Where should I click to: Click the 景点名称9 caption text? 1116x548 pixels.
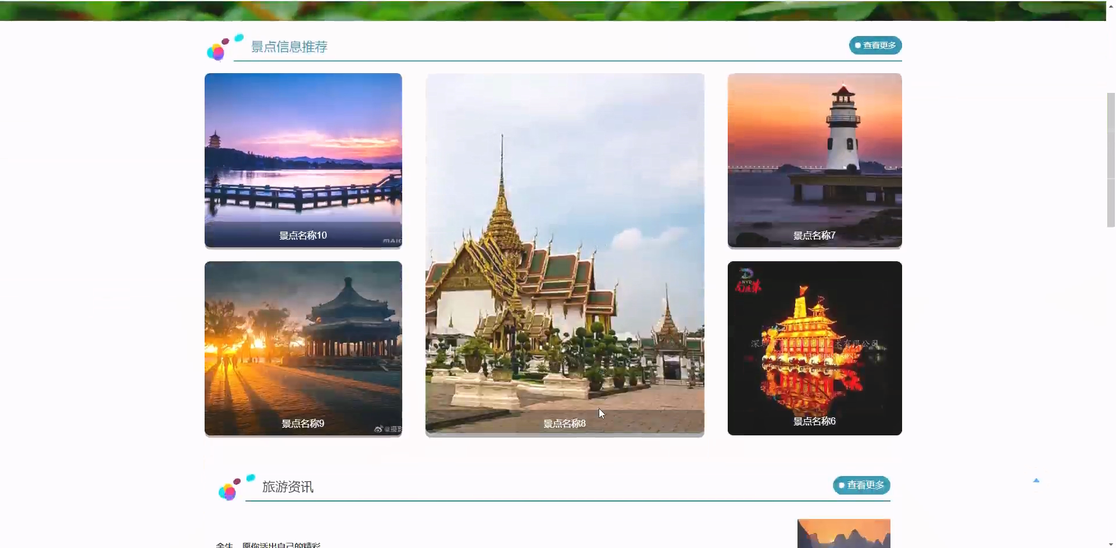point(303,423)
